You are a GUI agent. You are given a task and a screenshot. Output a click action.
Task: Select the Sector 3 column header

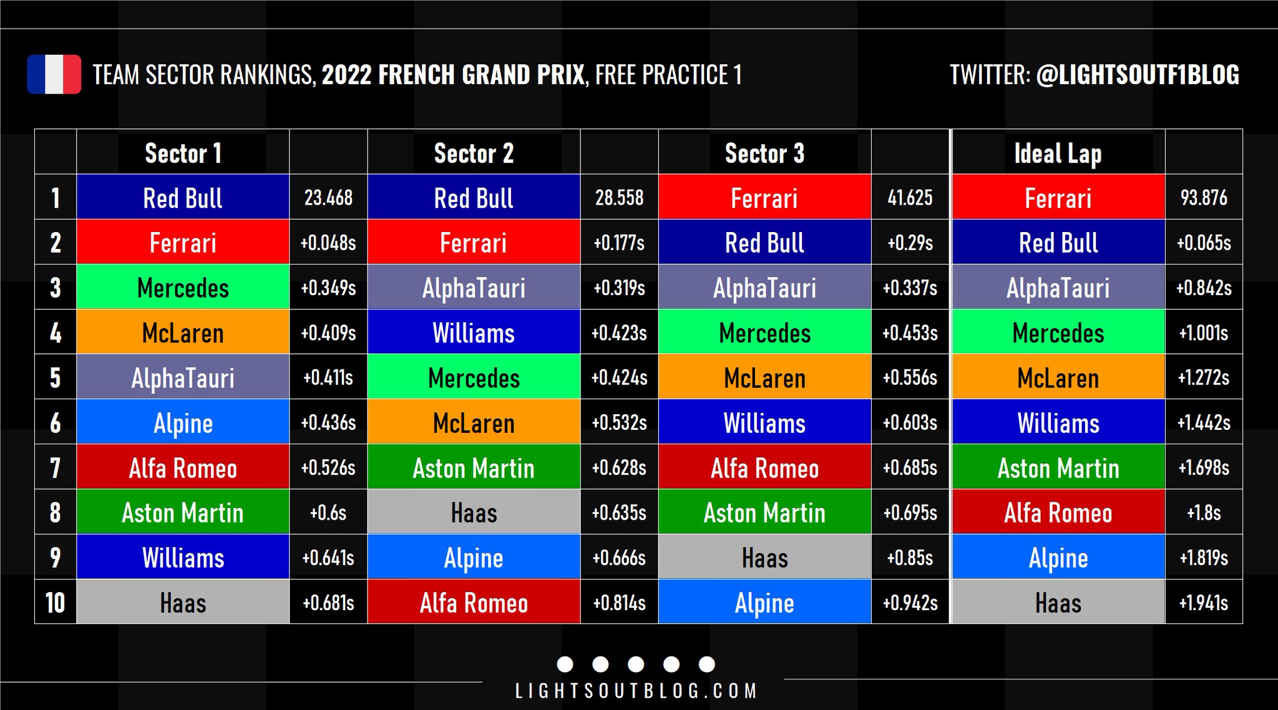764,153
